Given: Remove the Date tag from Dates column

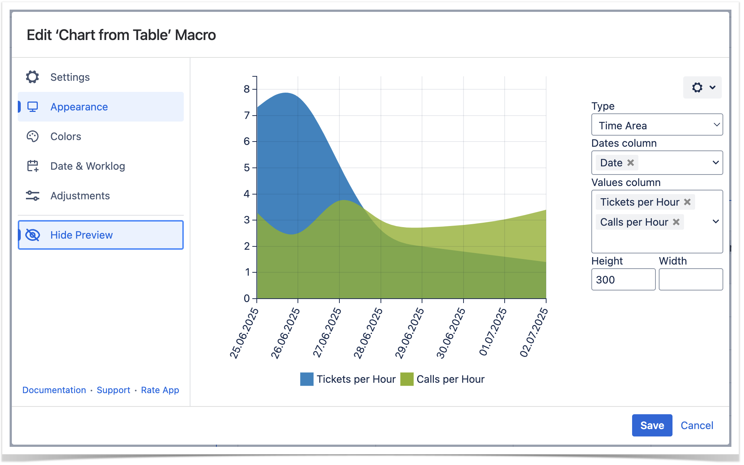Looking at the screenshot, I should (631, 163).
